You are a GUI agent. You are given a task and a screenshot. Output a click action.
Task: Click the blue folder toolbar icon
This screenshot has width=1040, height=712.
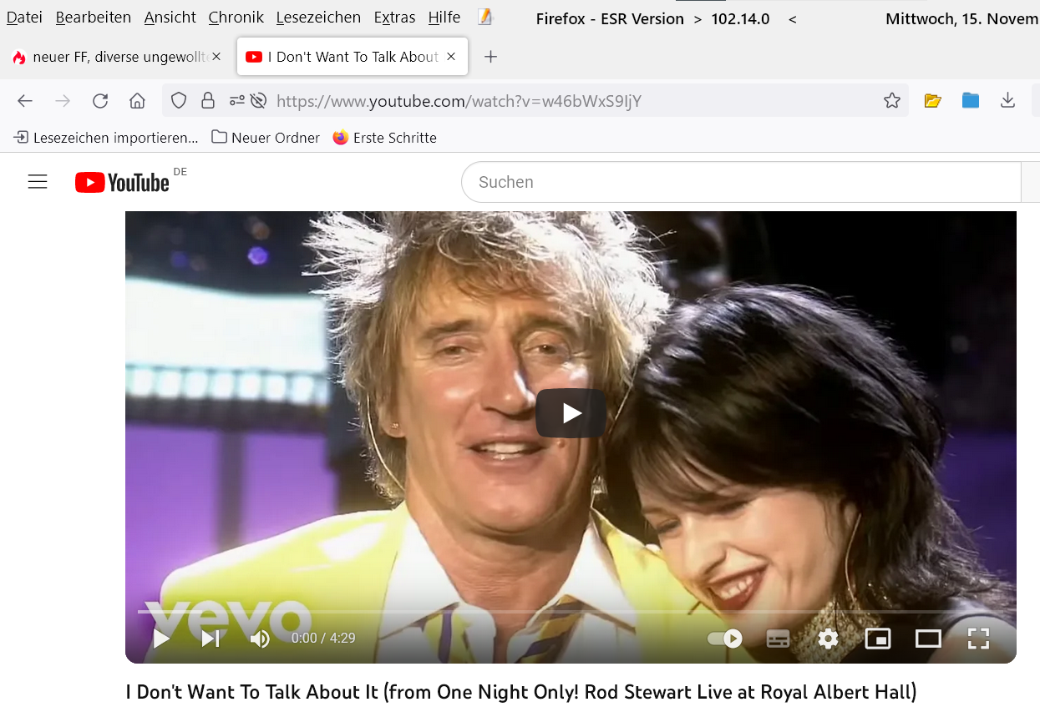[971, 101]
